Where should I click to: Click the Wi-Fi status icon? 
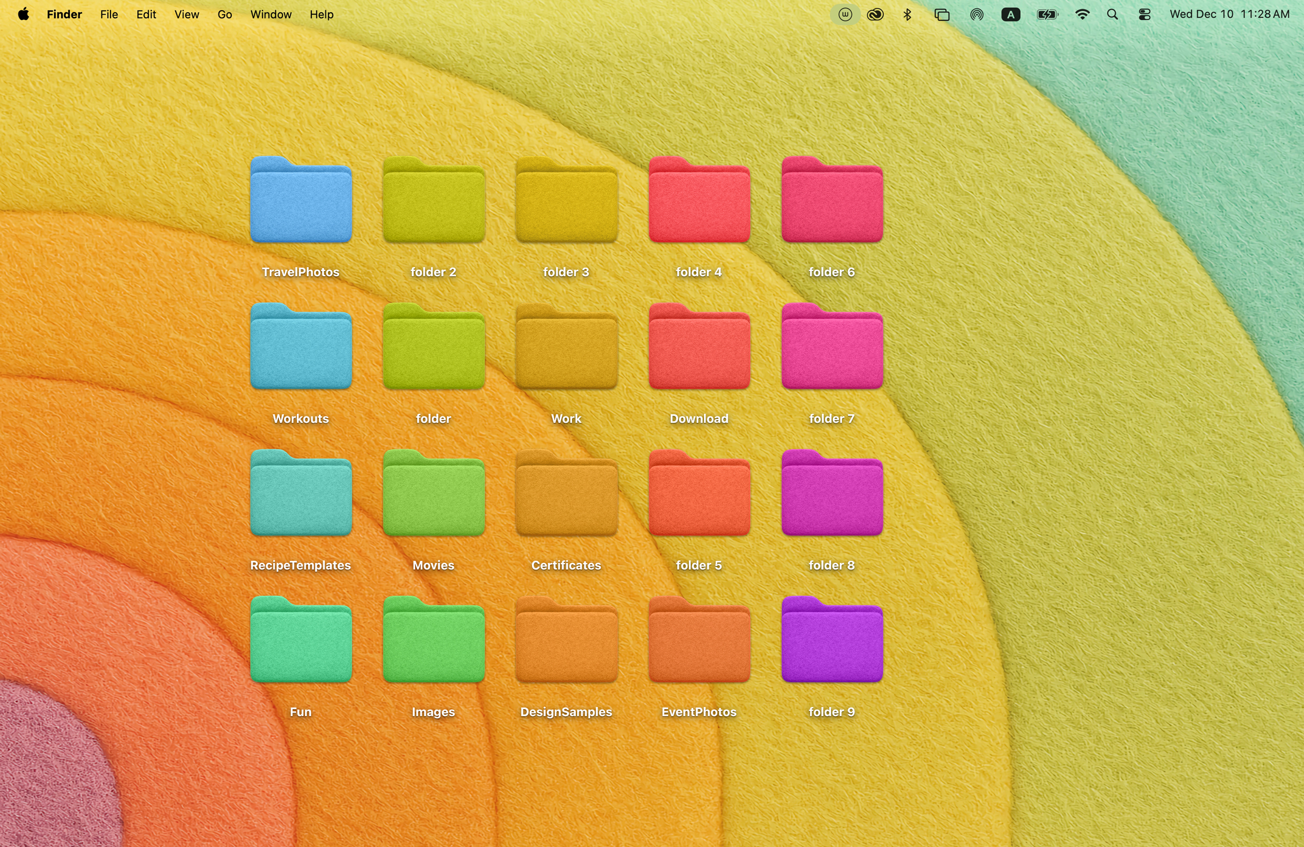tap(1082, 14)
